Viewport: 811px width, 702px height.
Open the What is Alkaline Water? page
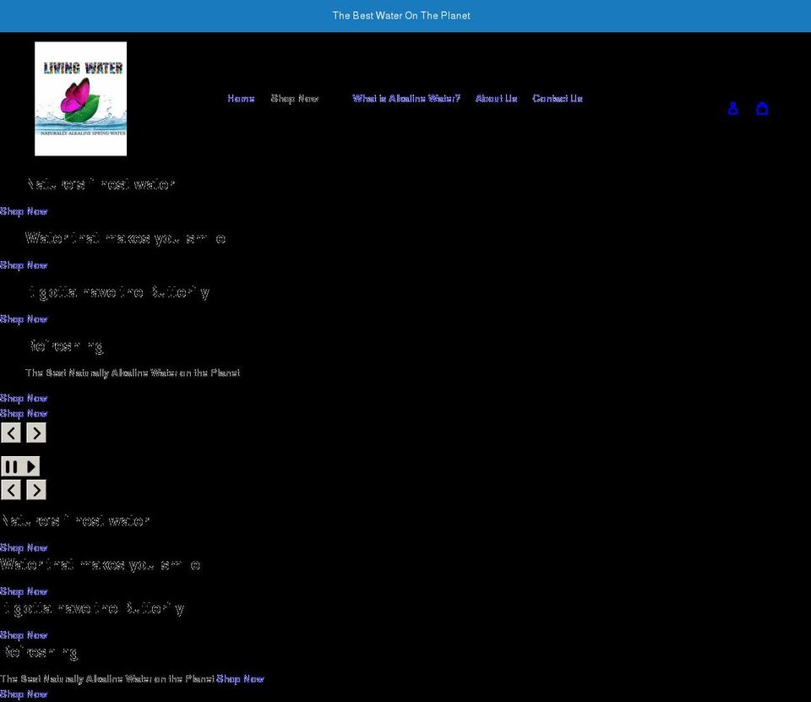(406, 98)
